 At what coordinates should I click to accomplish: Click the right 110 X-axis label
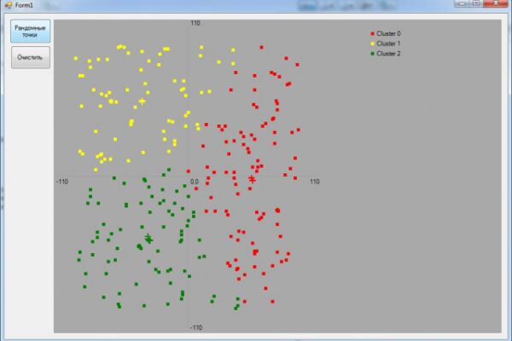click(x=315, y=182)
